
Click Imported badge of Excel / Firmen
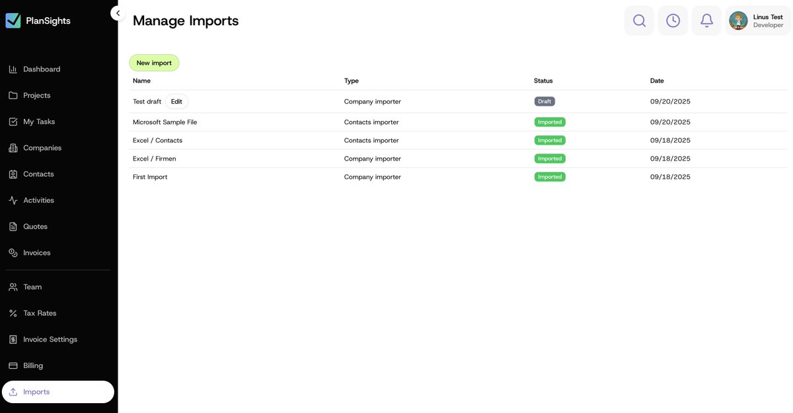(x=550, y=159)
